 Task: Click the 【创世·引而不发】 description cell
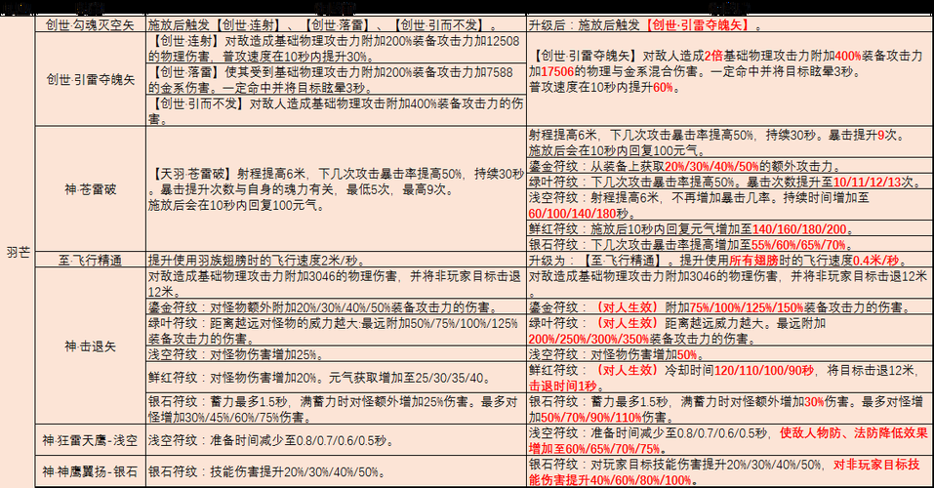click(x=336, y=110)
